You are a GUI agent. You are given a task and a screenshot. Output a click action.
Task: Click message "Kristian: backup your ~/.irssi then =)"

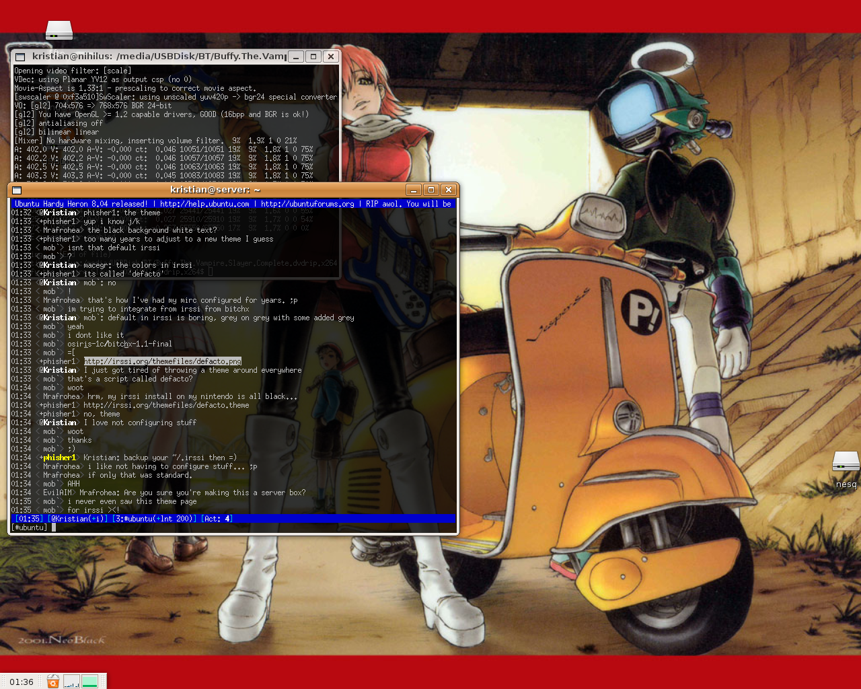(160, 458)
